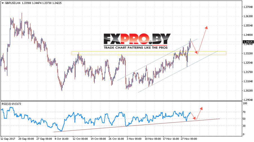The width and height of the screenshot is (254, 142).
Task: Click the 1.29540 price scale label
Action: (248, 100)
